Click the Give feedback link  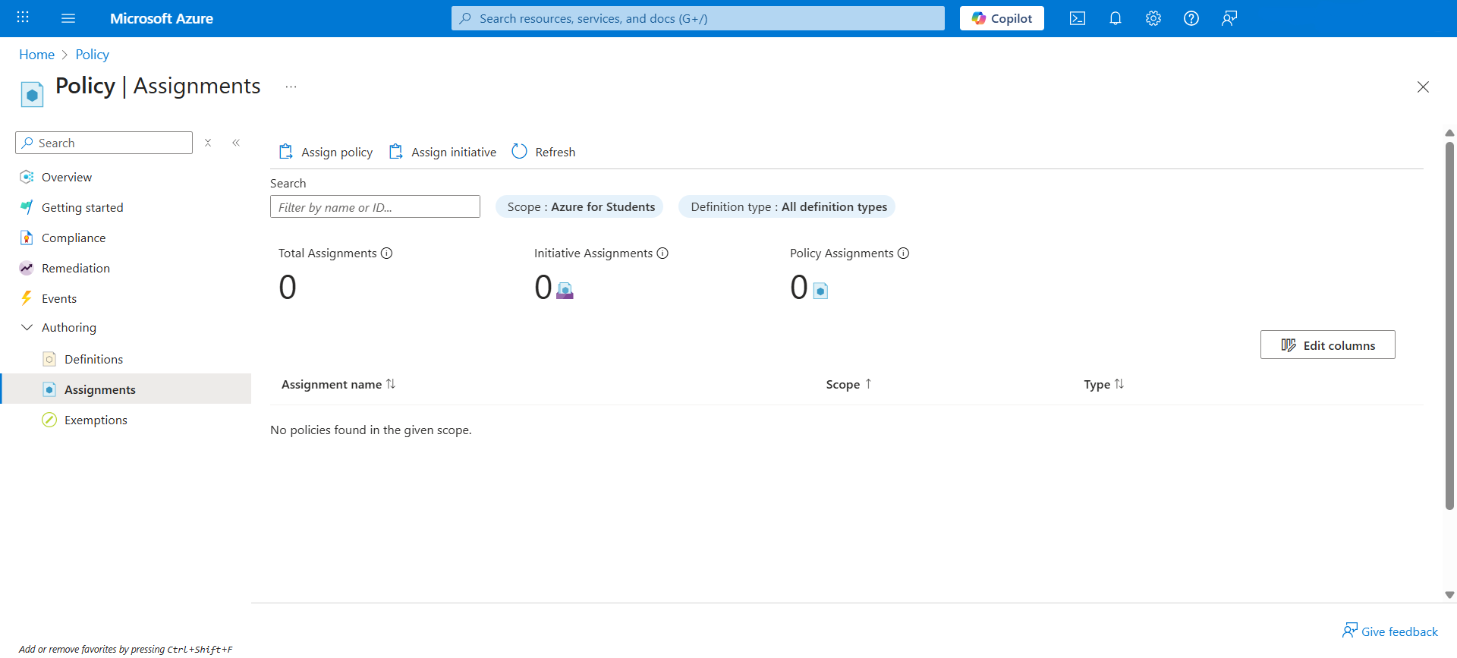[x=1390, y=631]
